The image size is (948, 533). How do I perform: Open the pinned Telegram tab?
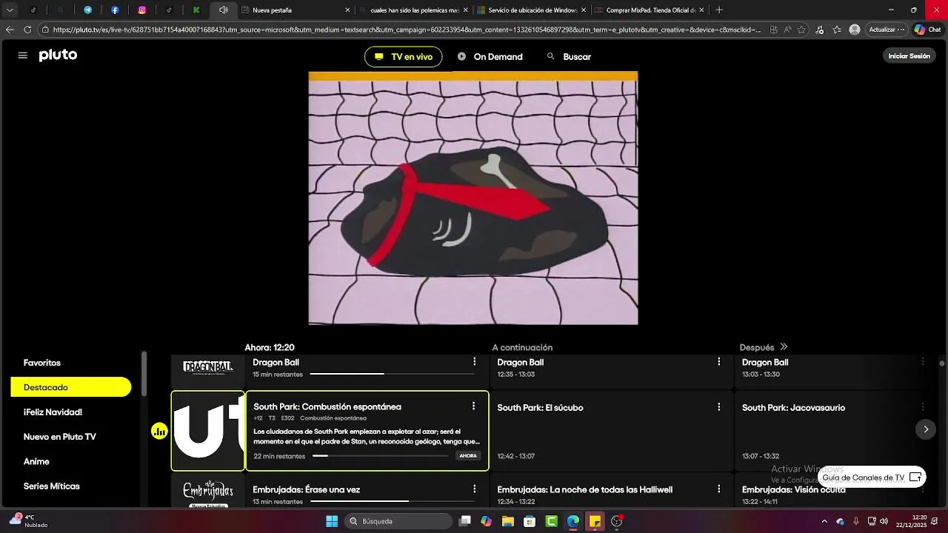pos(87,10)
